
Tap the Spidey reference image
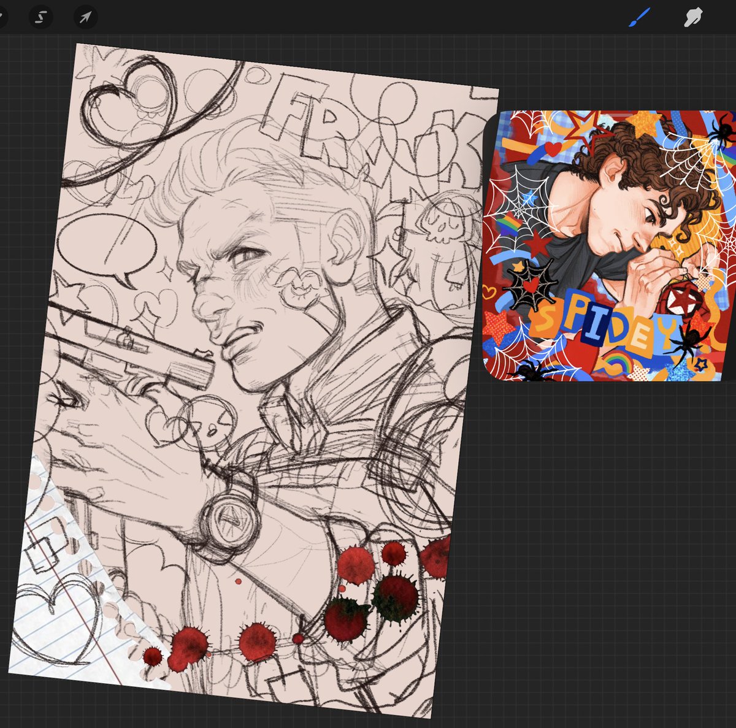point(609,245)
